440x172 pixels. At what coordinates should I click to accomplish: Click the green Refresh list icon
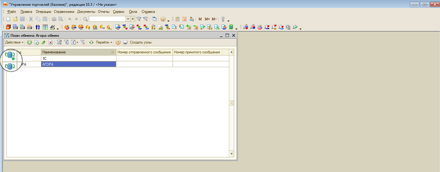pyautogui.click(x=91, y=43)
